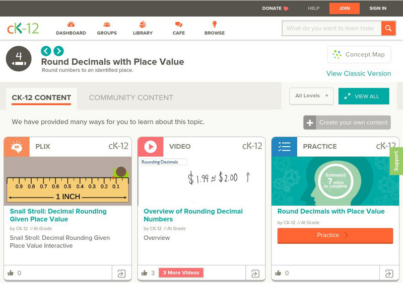Click the expand arrows icon on View All
This screenshot has height=283, width=403.
(x=347, y=96)
